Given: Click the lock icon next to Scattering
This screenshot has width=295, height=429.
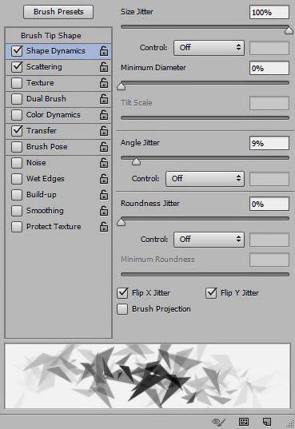Looking at the screenshot, I should (104, 67).
